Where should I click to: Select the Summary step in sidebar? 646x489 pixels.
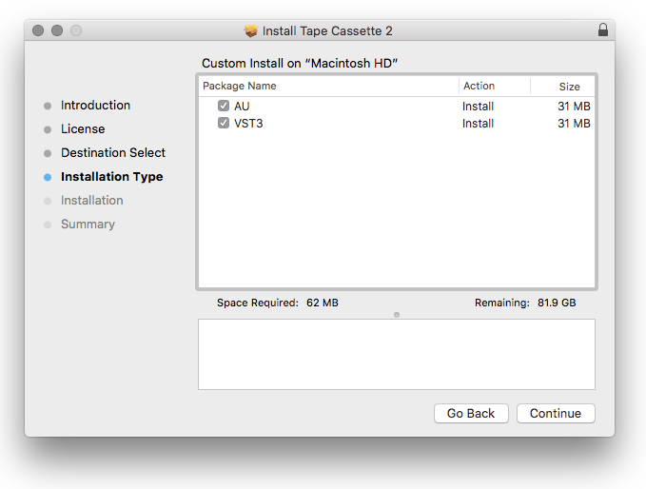point(88,225)
